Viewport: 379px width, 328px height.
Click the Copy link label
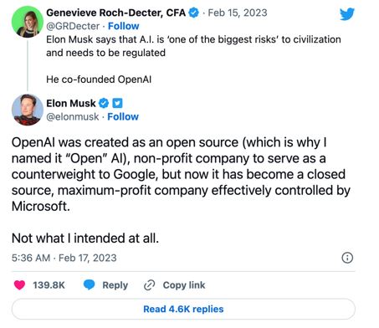pos(184,285)
